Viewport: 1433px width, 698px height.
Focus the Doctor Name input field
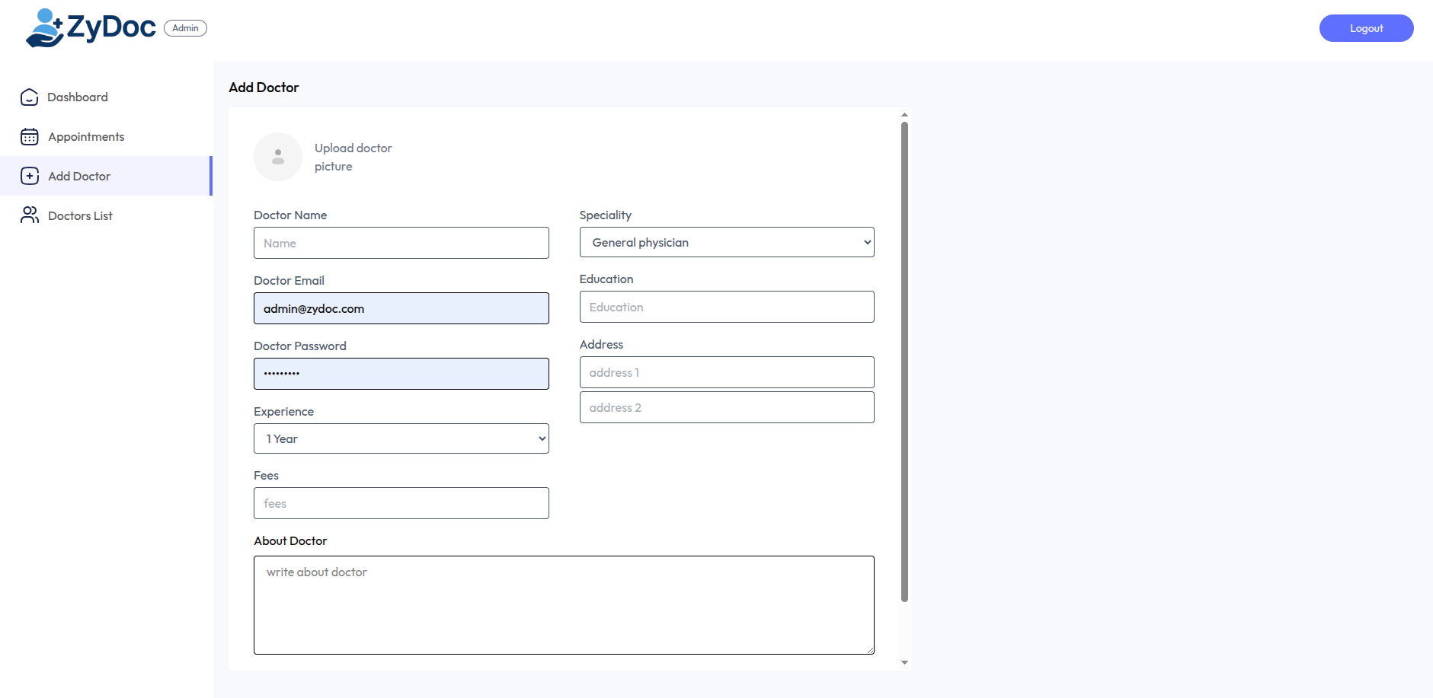click(x=401, y=243)
